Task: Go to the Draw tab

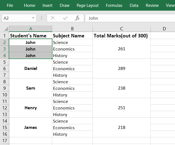Action: click(65, 5)
